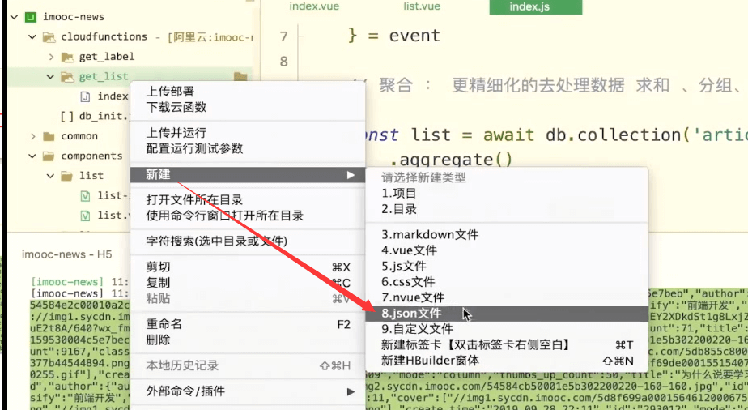Image resolution: width=748 pixels, height=410 pixels.
Task: Choose 删除 from context menu
Action: point(248,340)
